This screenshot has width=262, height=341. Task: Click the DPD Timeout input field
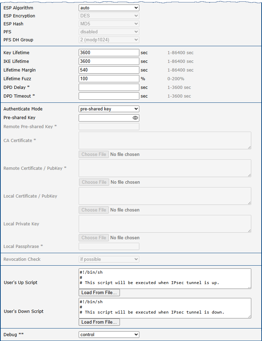click(109, 96)
